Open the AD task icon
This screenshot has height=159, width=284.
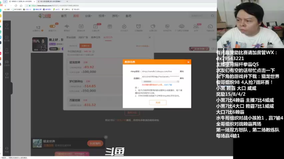(81, 26)
